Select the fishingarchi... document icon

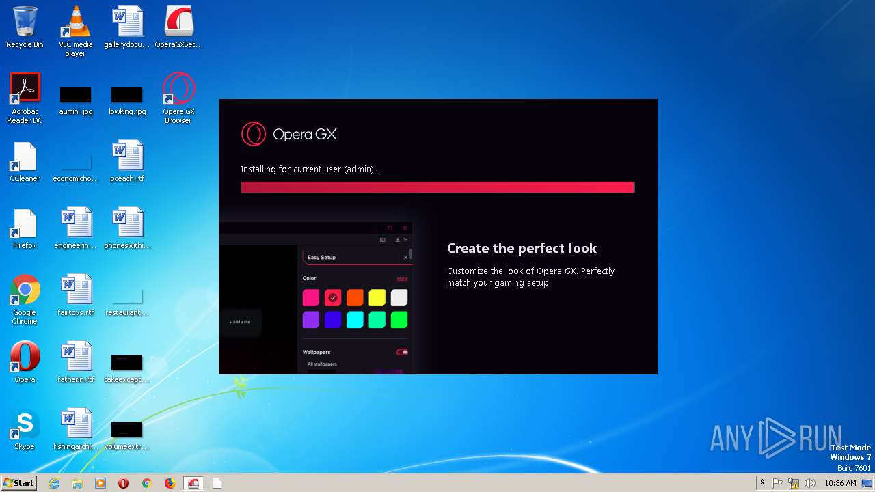tap(75, 430)
